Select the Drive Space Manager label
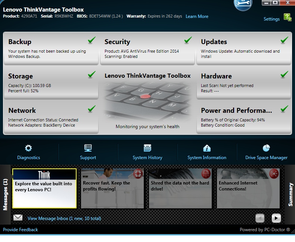Screen dimensions: 295x242 click(266, 158)
